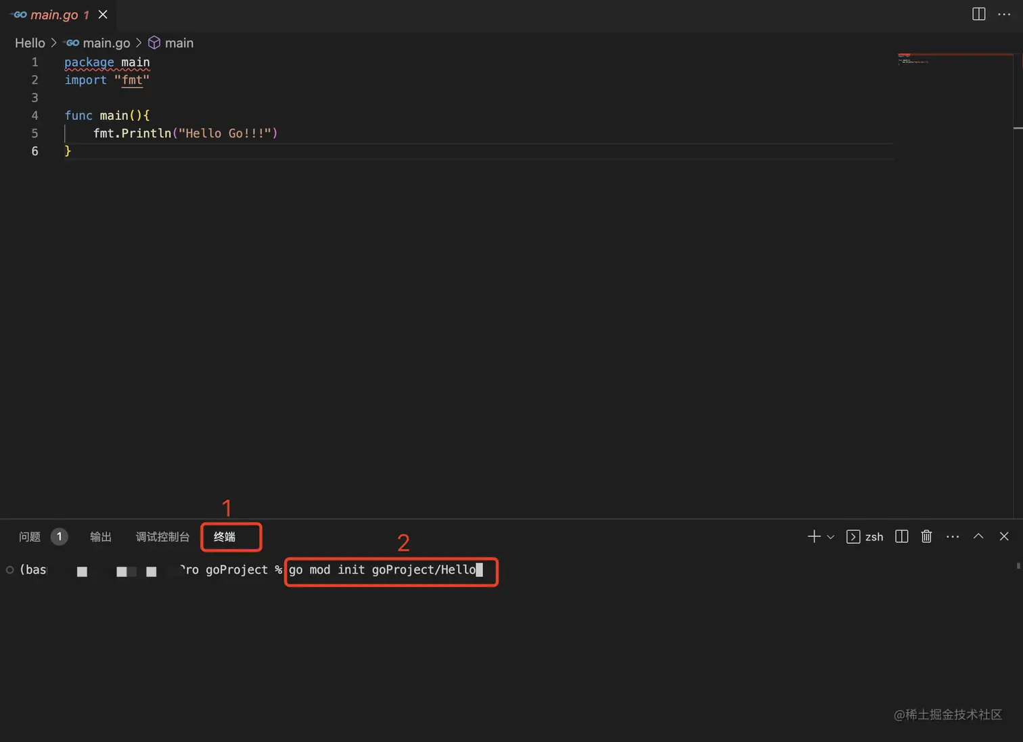Image resolution: width=1023 pixels, height=742 pixels.
Task: Switch to the 问题 (Problems) tab
Action: point(30,536)
